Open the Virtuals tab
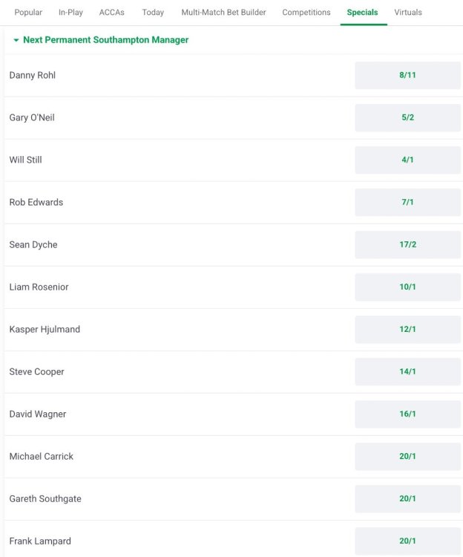Viewport: 463px width, 557px height. (x=409, y=13)
